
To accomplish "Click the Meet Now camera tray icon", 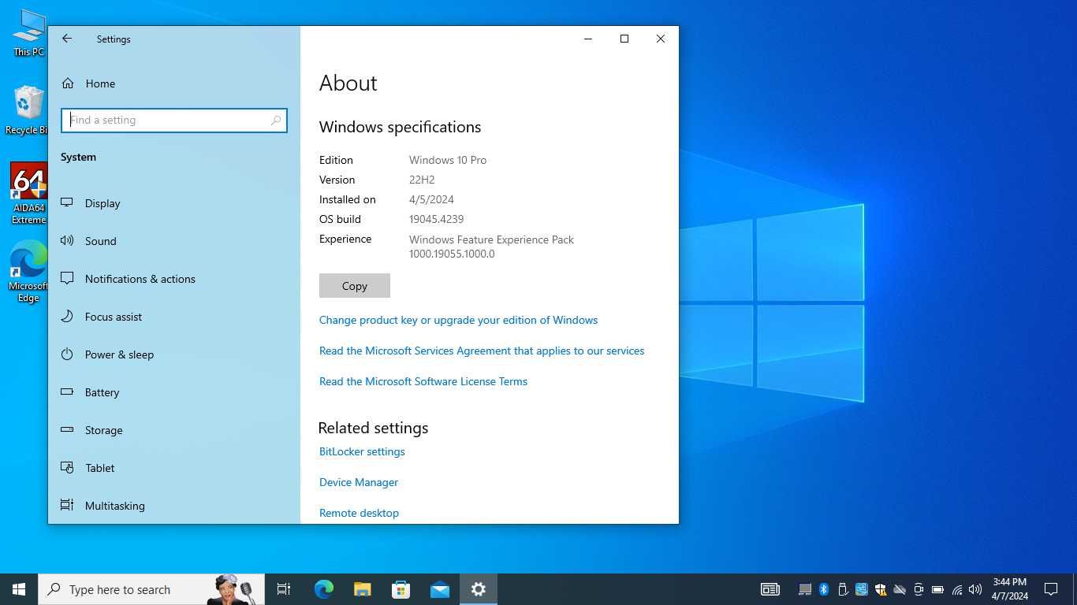I will click(919, 589).
